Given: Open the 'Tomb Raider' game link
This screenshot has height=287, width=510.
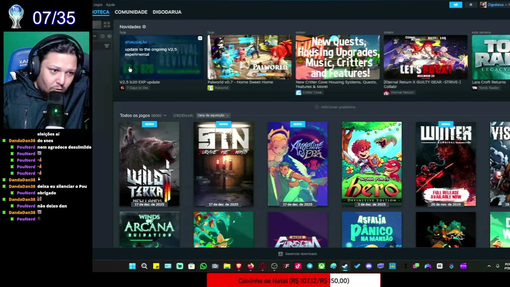Looking at the screenshot, I should pos(486,88).
